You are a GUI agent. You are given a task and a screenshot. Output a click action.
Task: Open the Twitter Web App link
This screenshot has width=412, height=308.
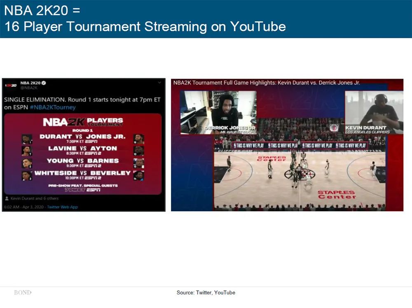tap(63, 207)
